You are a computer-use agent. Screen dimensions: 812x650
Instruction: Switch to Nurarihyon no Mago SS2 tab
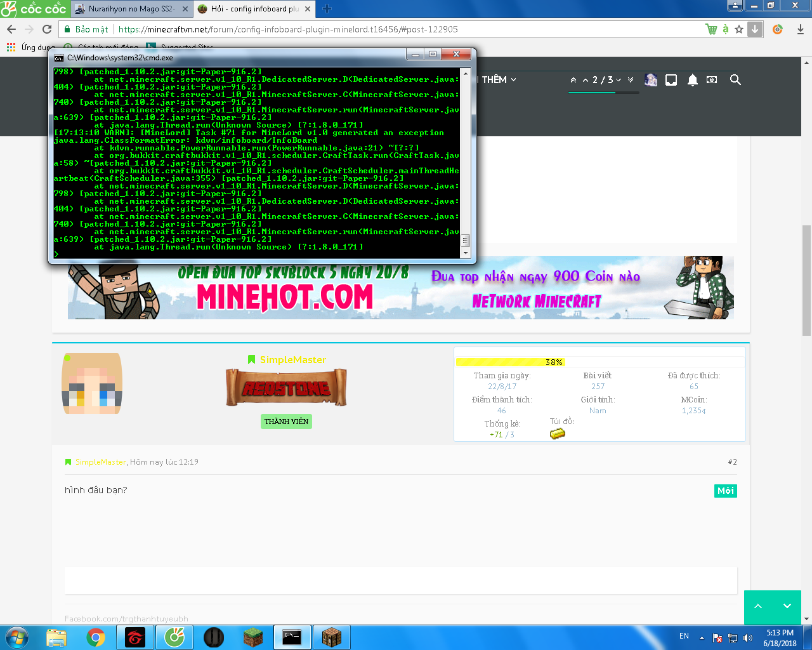point(132,9)
